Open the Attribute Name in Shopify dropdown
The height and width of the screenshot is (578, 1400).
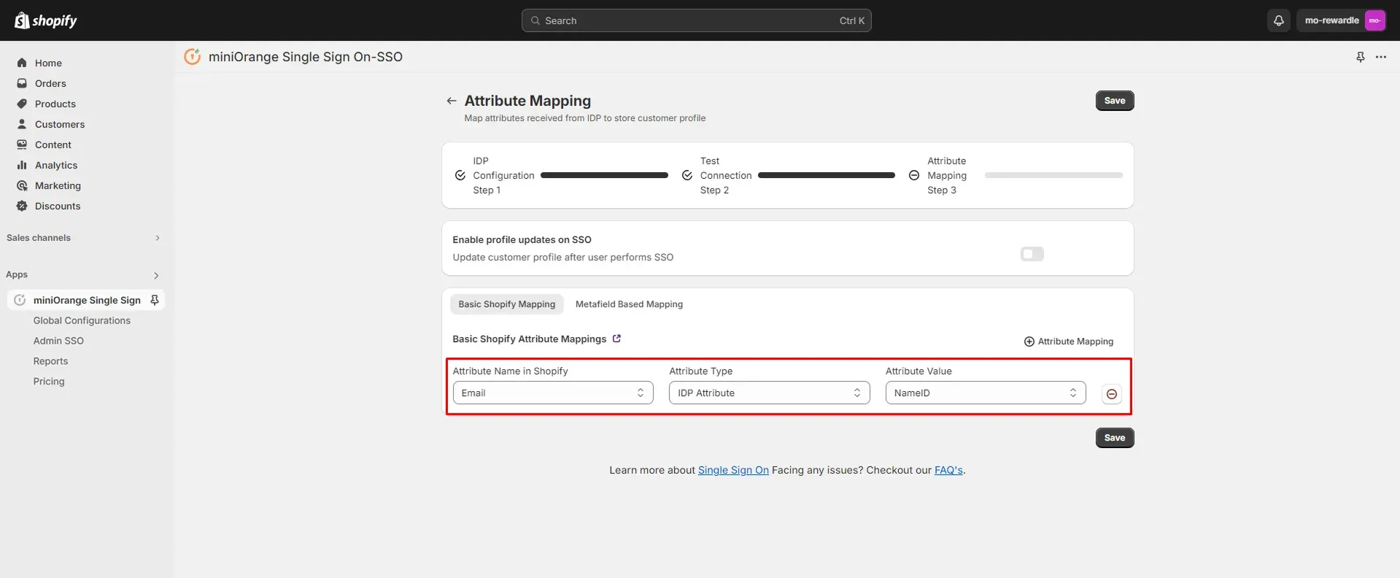tap(553, 393)
